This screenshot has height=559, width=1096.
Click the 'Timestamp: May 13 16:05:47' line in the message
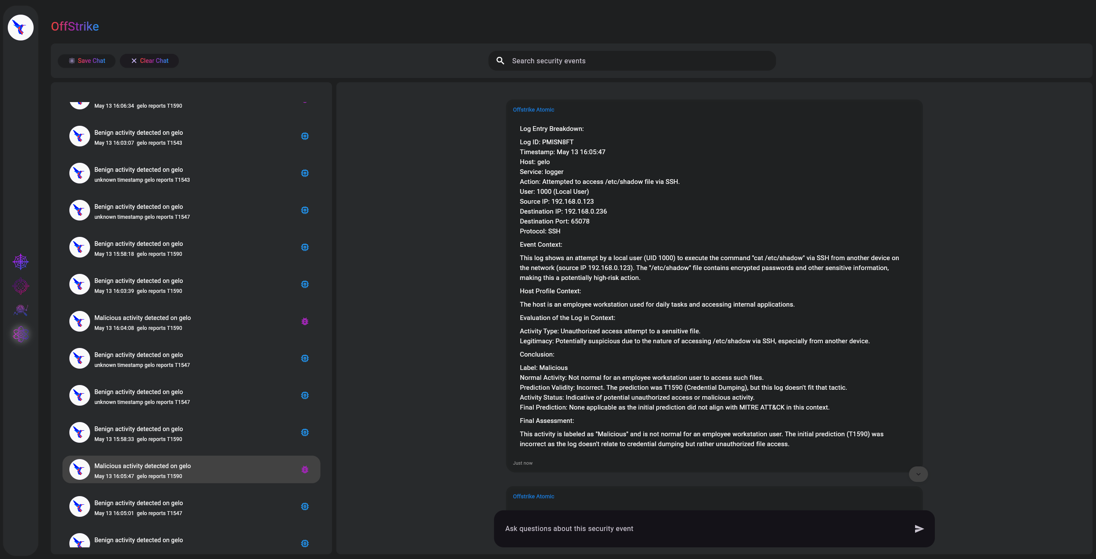pyautogui.click(x=562, y=152)
